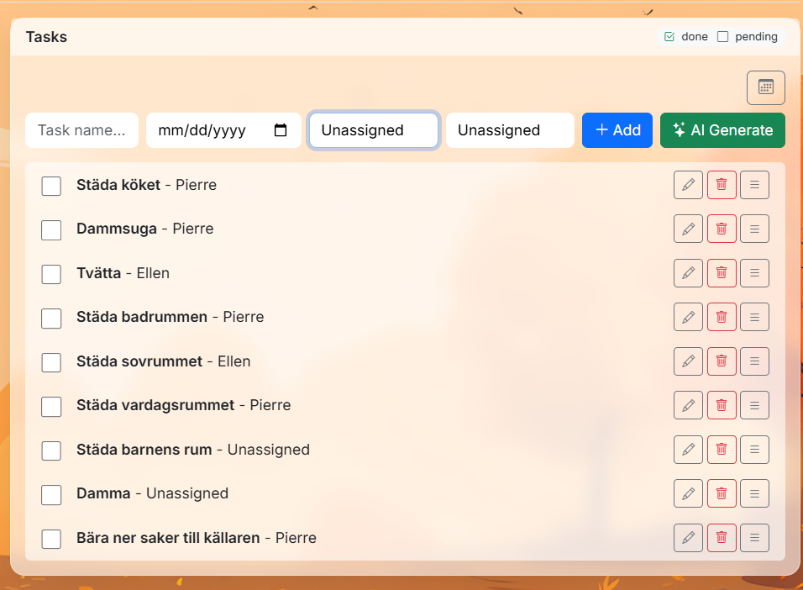803x590 pixels.
Task: Open menu for Tvätta task
Action: coord(754,272)
